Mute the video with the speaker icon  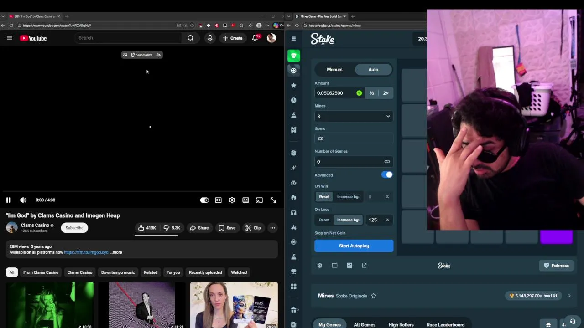[23, 200]
